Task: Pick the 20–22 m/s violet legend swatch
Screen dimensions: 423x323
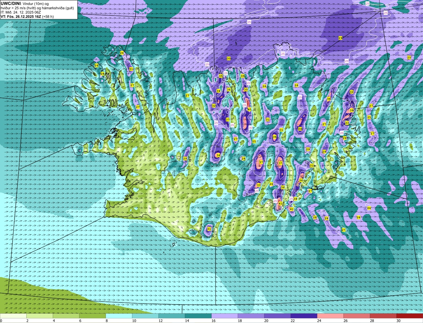Action: [278, 316]
